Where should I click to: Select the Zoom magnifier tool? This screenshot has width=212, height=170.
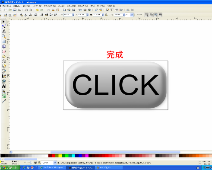tap(4, 36)
